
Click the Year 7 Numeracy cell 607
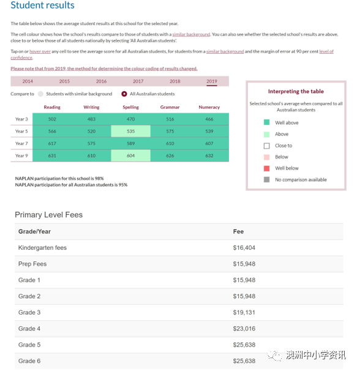[209, 144]
